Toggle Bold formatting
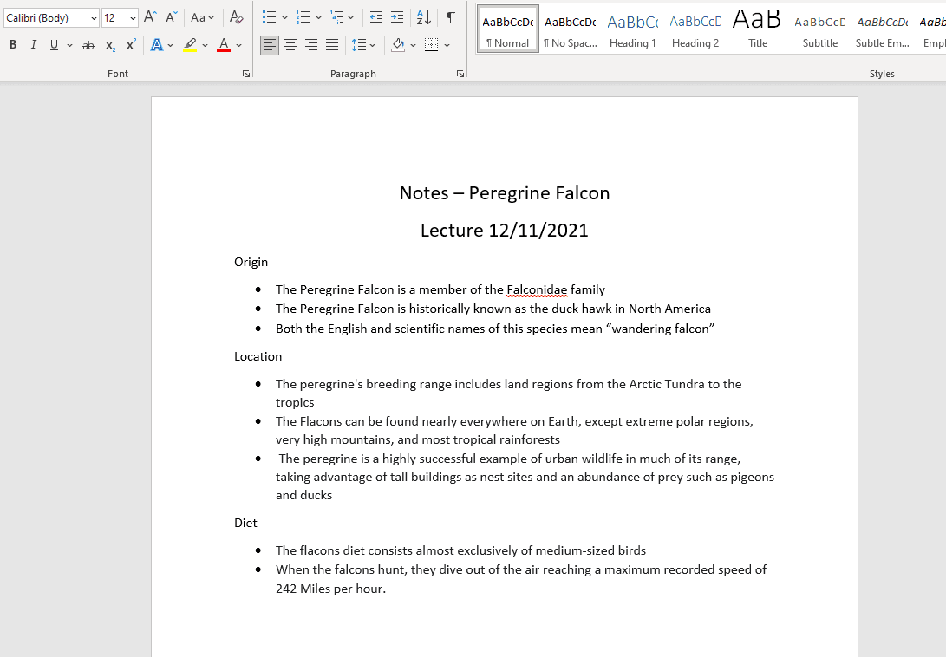The image size is (946, 657). pyautogui.click(x=13, y=45)
